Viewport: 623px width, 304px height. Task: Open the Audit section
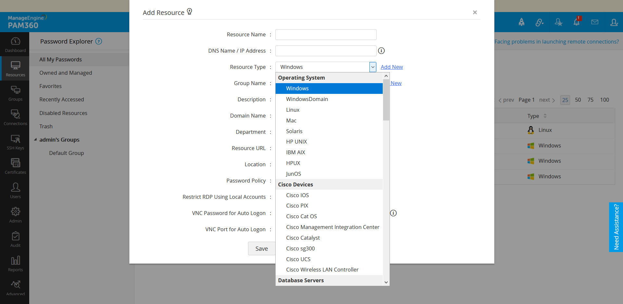[x=15, y=239]
